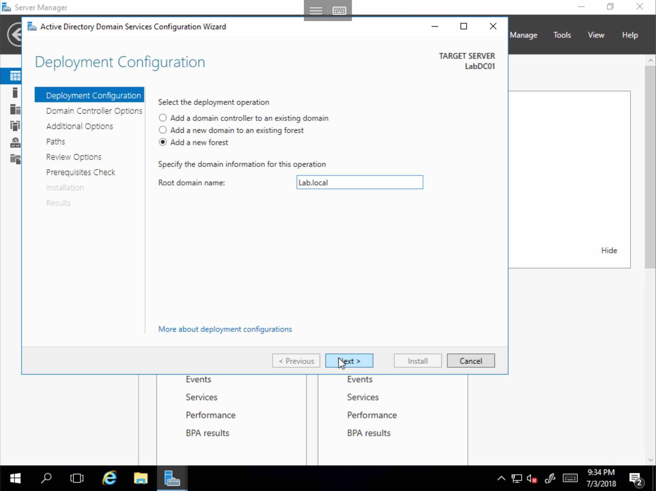The image size is (656, 491).
Task: Open Events in left server tile
Action: click(x=198, y=379)
